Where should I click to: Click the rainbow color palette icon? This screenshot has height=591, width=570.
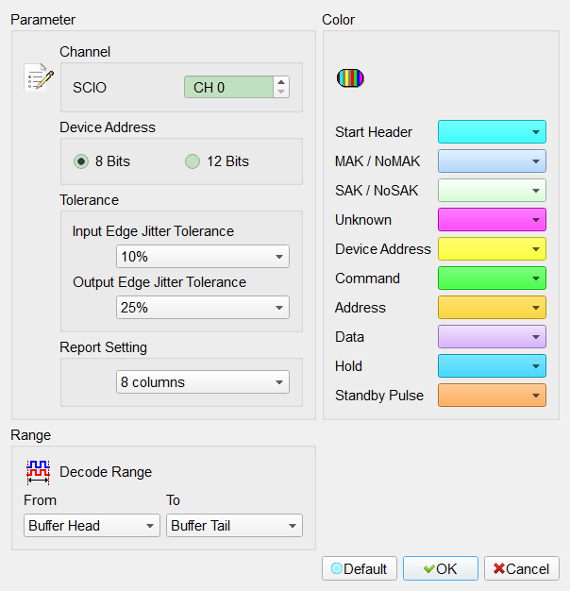[x=350, y=78]
